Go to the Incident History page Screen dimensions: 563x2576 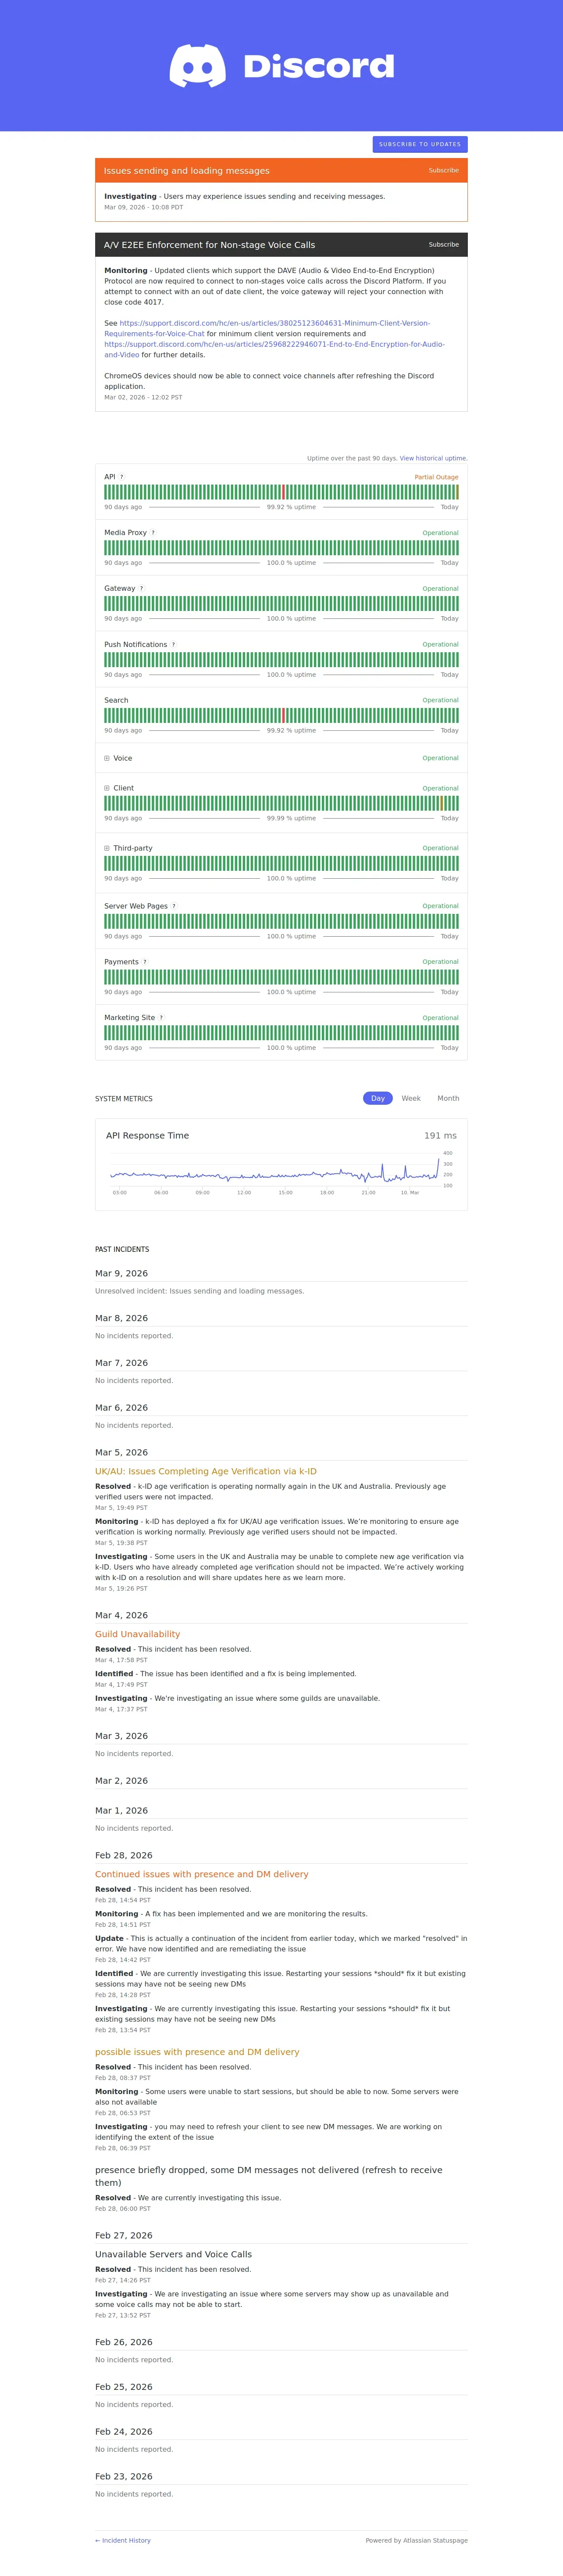[x=123, y=2540]
